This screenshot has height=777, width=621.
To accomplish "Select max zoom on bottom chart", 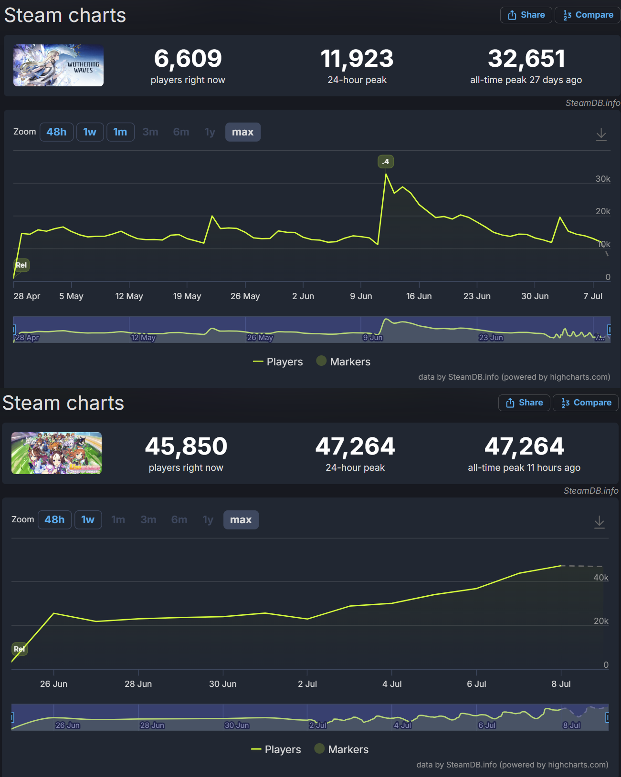I will point(241,520).
